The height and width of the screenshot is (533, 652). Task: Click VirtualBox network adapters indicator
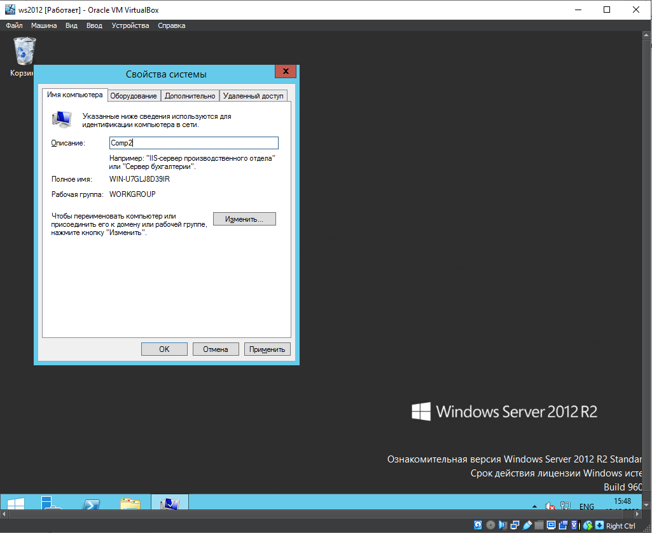coord(515,525)
